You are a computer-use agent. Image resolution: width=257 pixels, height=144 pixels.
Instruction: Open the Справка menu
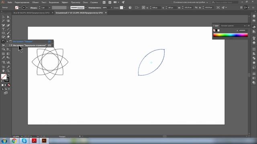[x=94, y=2]
